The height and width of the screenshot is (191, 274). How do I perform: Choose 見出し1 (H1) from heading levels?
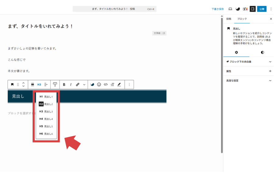[x=46, y=97]
